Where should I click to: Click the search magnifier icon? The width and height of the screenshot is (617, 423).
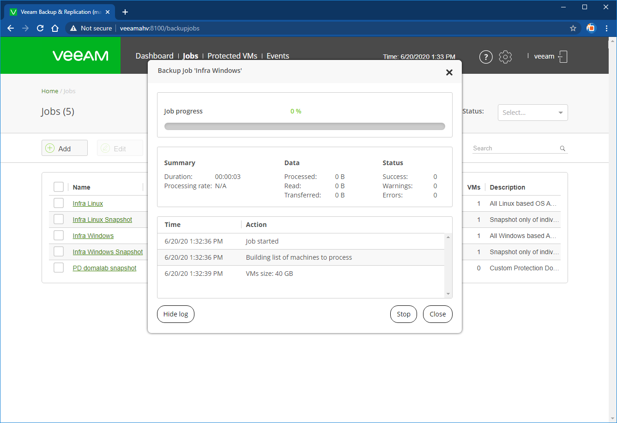click(x=562, y=148)
